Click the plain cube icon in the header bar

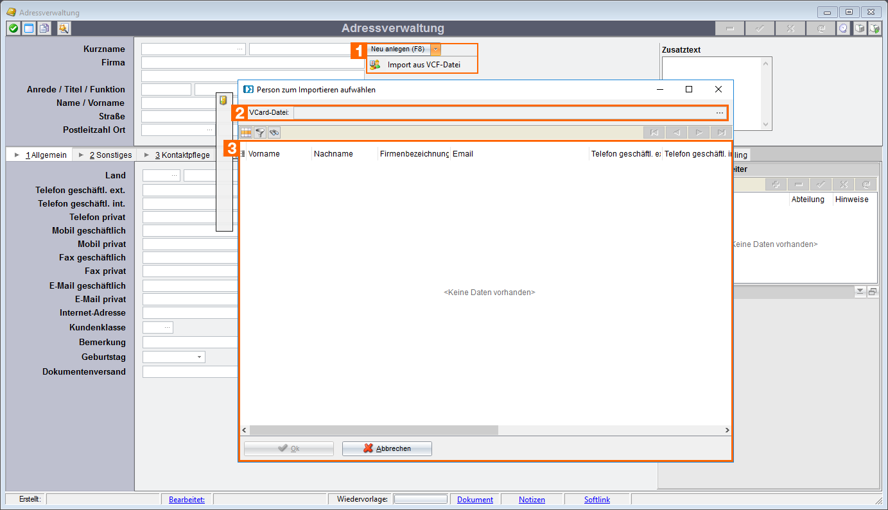859,28
